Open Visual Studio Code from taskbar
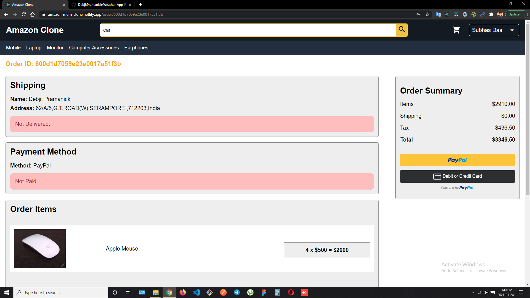The height and width of the screenshot is (298, 530). pyautogui.click(x=196, y=292)
